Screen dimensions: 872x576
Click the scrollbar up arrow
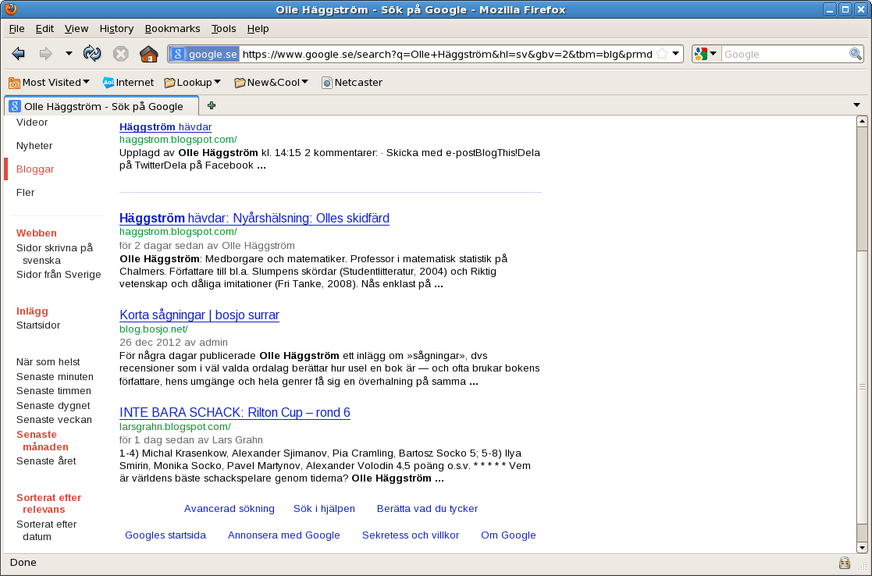pyautogui.click(x=862, y=121)
